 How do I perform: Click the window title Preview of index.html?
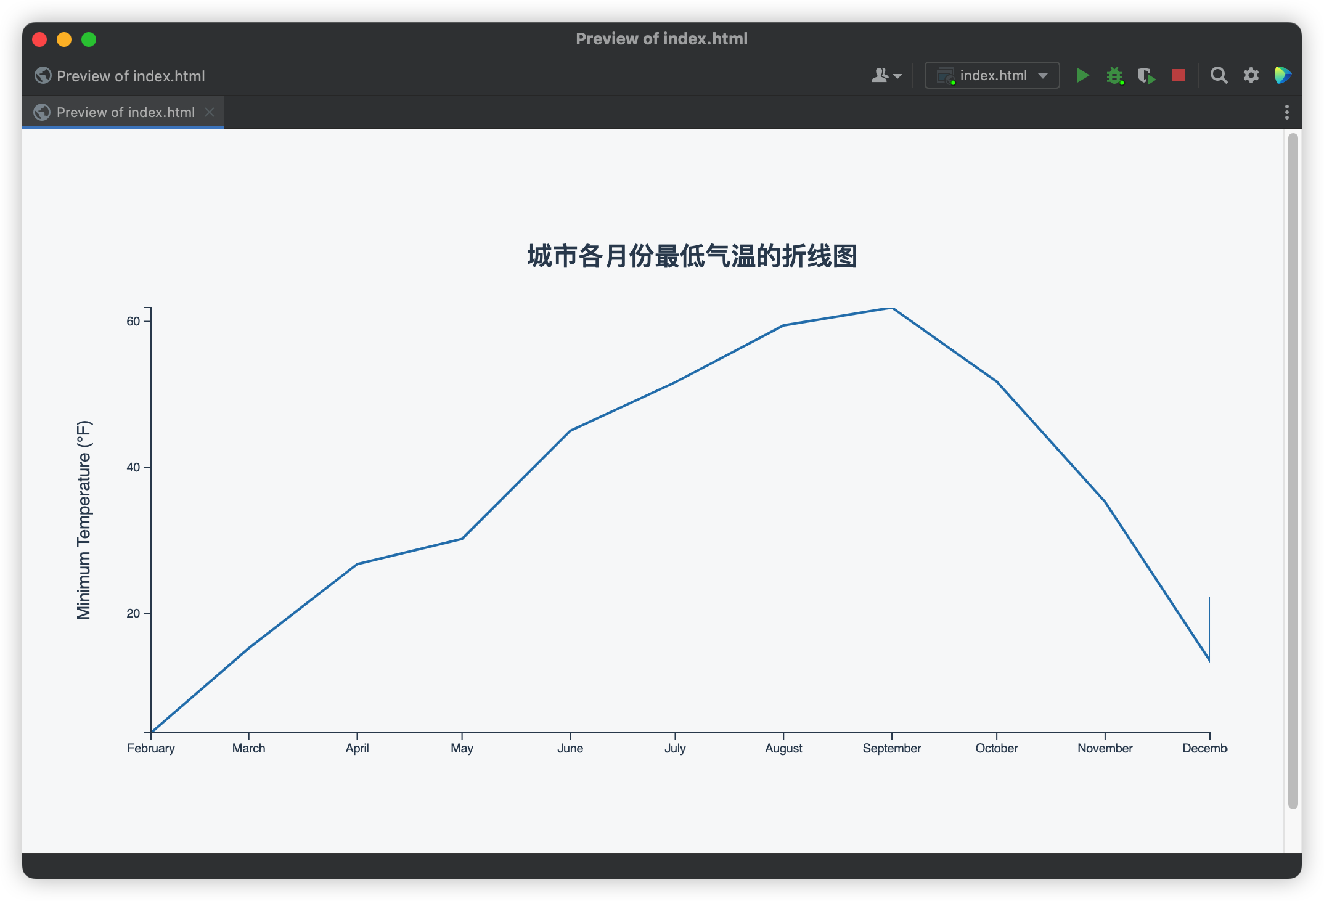661,39
